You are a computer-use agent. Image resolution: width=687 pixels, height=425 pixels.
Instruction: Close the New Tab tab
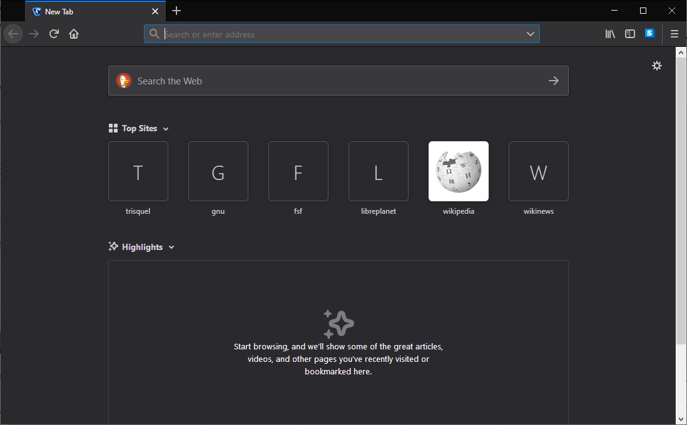click(155, 11)
